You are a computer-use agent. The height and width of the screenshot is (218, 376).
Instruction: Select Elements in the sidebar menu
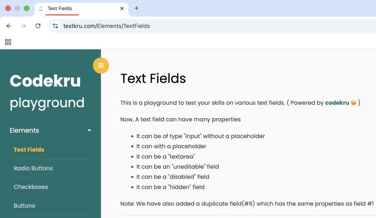pyautogui.click(x=24, y=131)
